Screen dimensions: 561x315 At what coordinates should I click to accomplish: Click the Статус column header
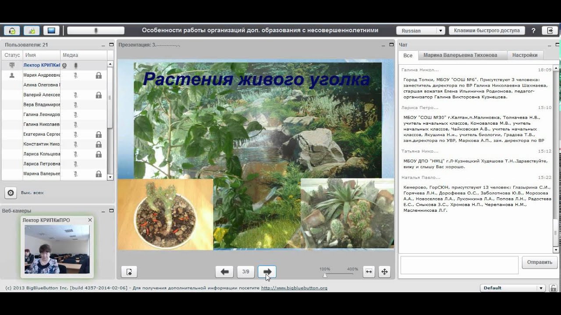click(12, 55)
